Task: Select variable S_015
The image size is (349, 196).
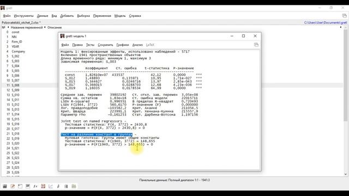Action: pyautogui.click(x=15, y=119)
